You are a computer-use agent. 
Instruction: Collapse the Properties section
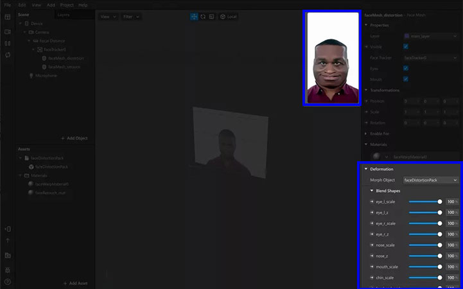(366, 25)
